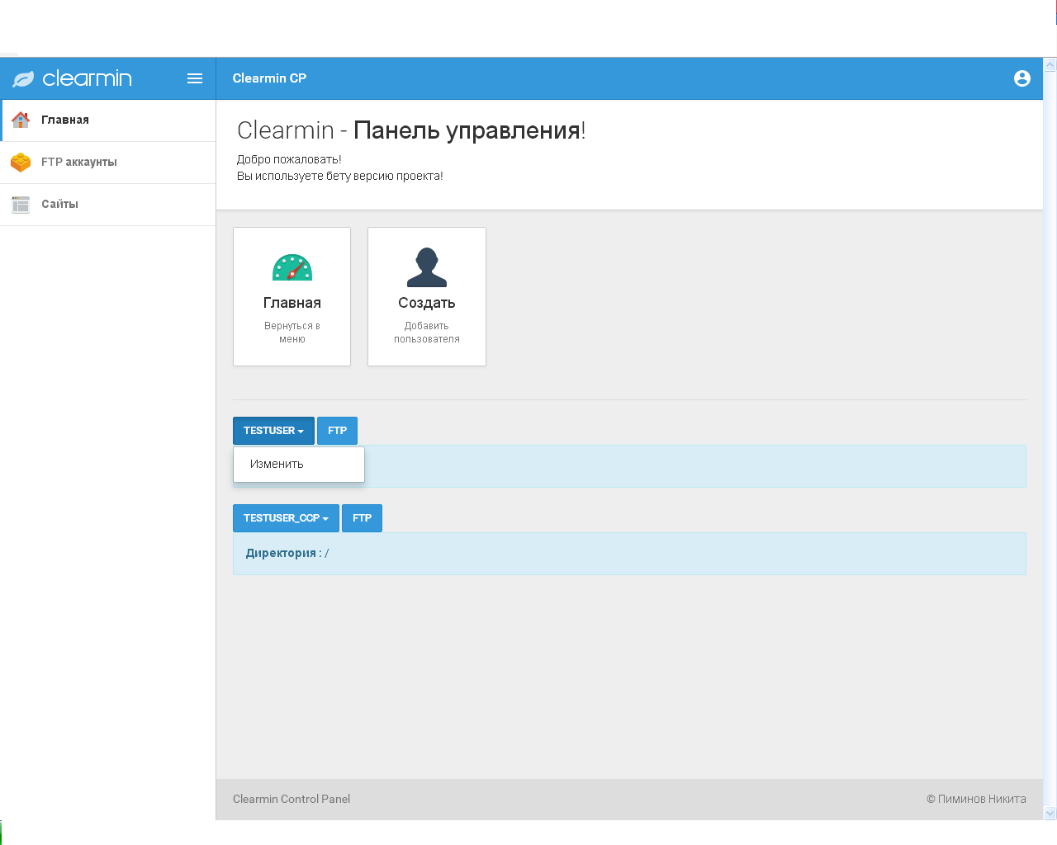Click the Clearmin CP header title
1057x845 pixels.
[269, 78]
